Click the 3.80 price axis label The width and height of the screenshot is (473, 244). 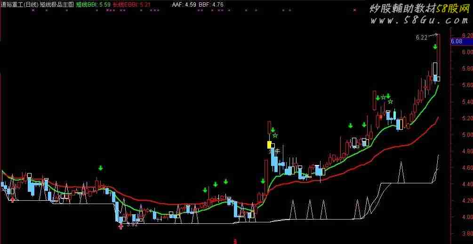[466, 234]
